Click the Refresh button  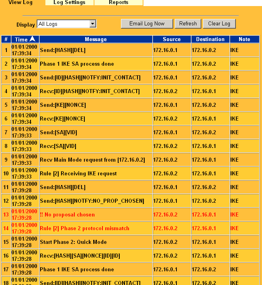188,24
